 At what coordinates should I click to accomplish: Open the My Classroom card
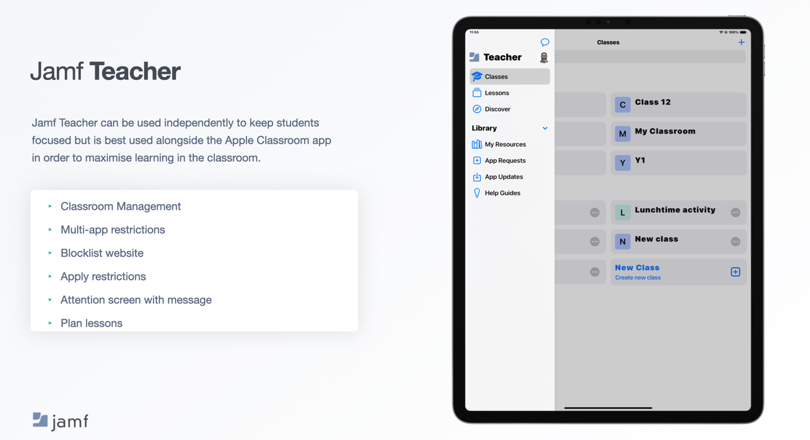point(678,134)
